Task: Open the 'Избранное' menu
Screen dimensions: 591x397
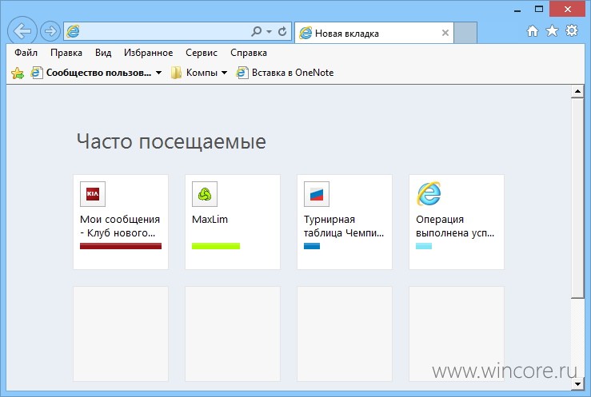Action: [149, 53]
